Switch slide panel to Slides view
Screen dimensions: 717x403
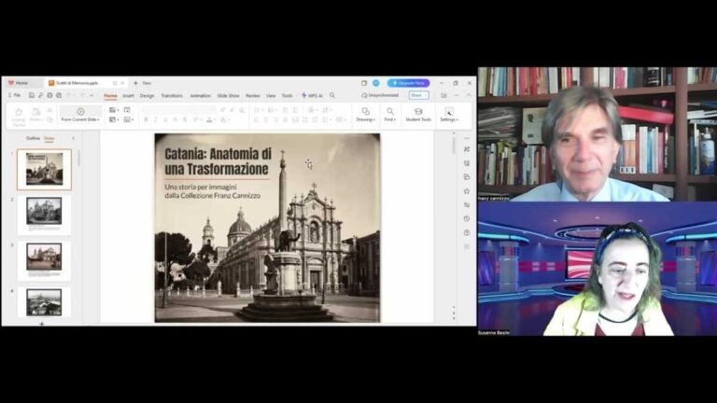point(49,138)
